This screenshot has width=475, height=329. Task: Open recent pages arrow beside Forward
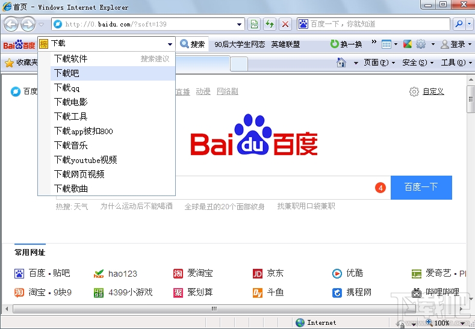[41, 24]
